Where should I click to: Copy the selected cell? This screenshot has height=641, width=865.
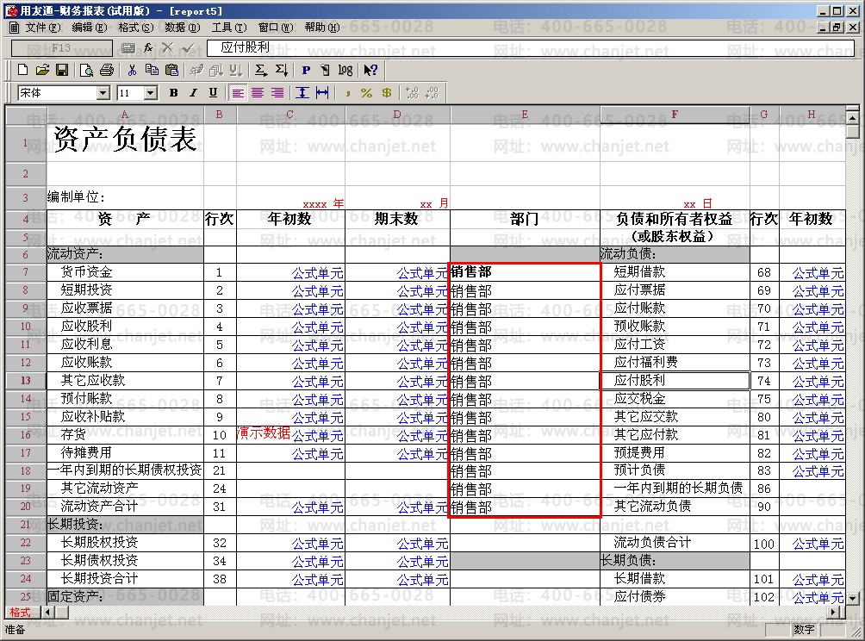point(152,70)
